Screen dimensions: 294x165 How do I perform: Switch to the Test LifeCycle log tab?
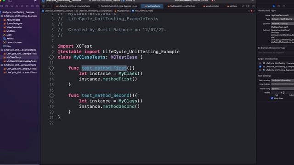pyautogui.click(x=117, y=6)
